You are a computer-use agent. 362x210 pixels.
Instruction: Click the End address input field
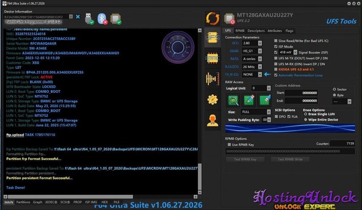(x=301, y=100)
